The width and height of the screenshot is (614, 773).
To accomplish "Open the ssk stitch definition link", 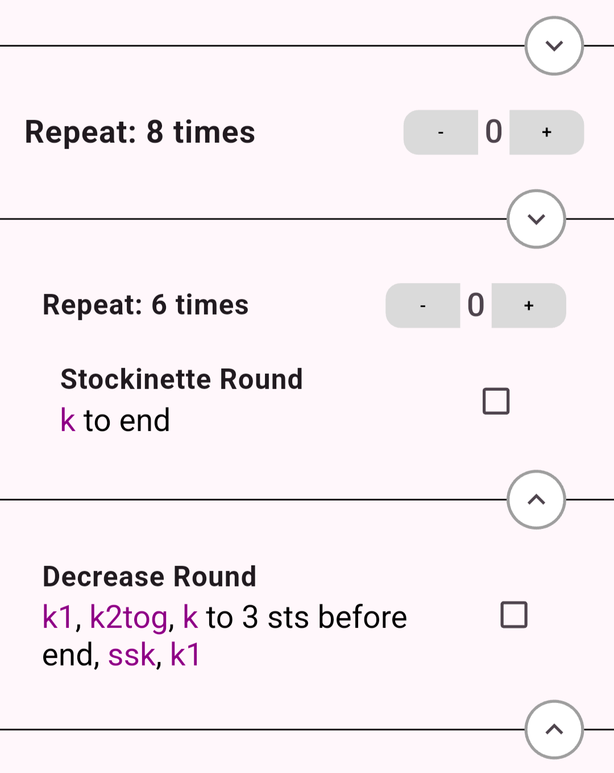I will 131,655.
